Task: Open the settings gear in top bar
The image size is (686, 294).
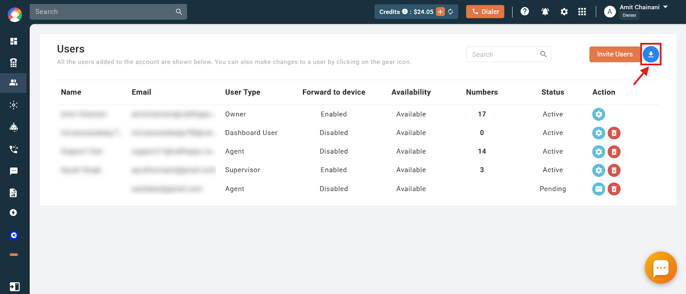Action: [564, 12]
